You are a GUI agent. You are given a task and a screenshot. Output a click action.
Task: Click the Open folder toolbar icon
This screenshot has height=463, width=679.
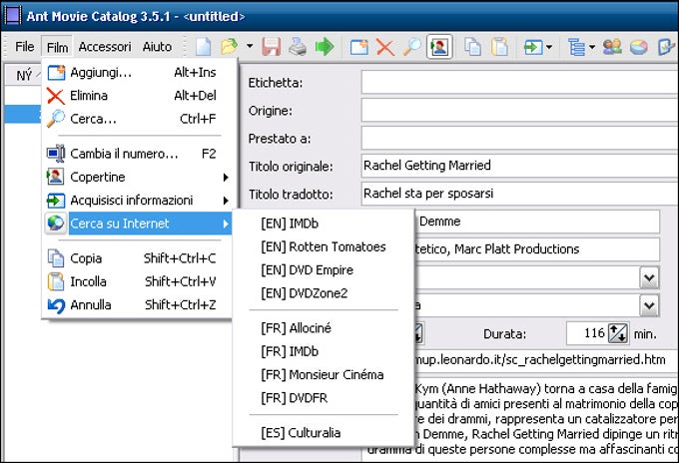(229, 46)
